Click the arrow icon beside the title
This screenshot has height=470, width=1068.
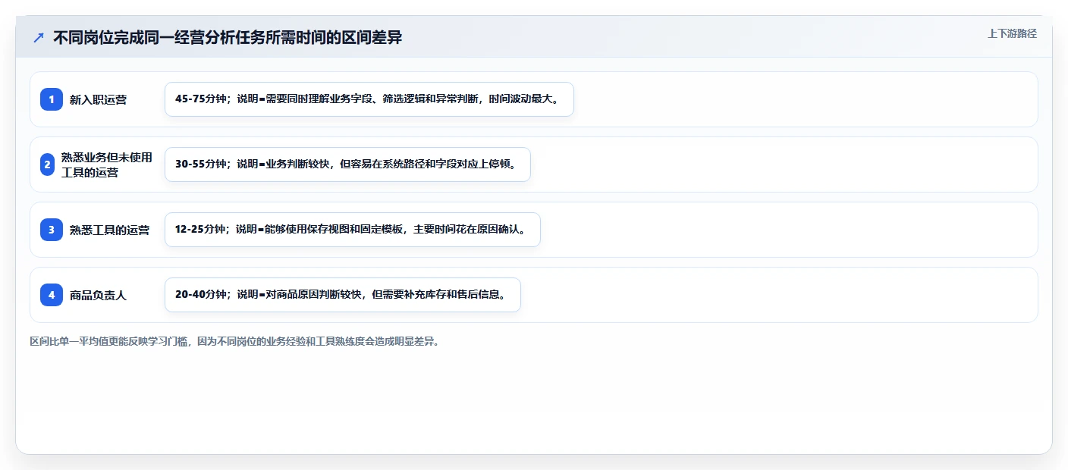coord(39,38)
